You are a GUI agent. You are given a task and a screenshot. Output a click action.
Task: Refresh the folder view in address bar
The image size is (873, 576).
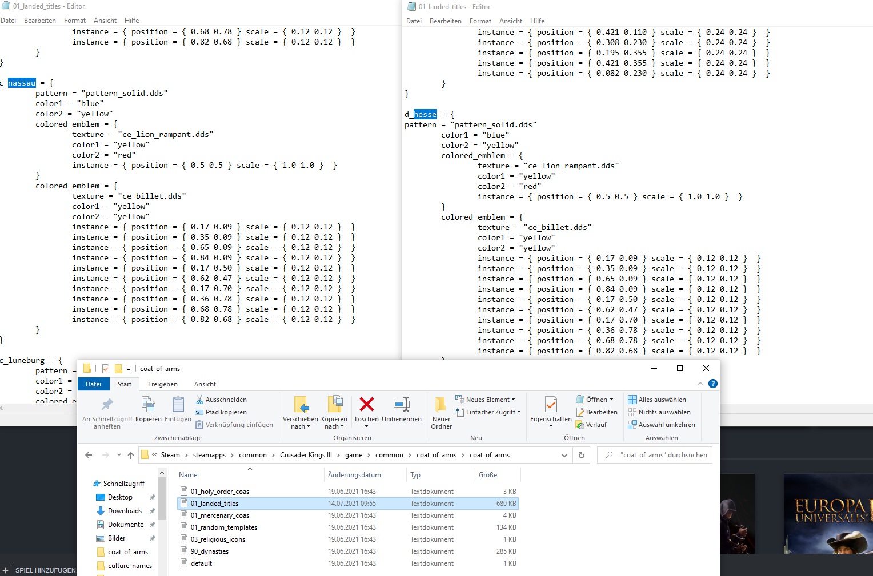582,455
